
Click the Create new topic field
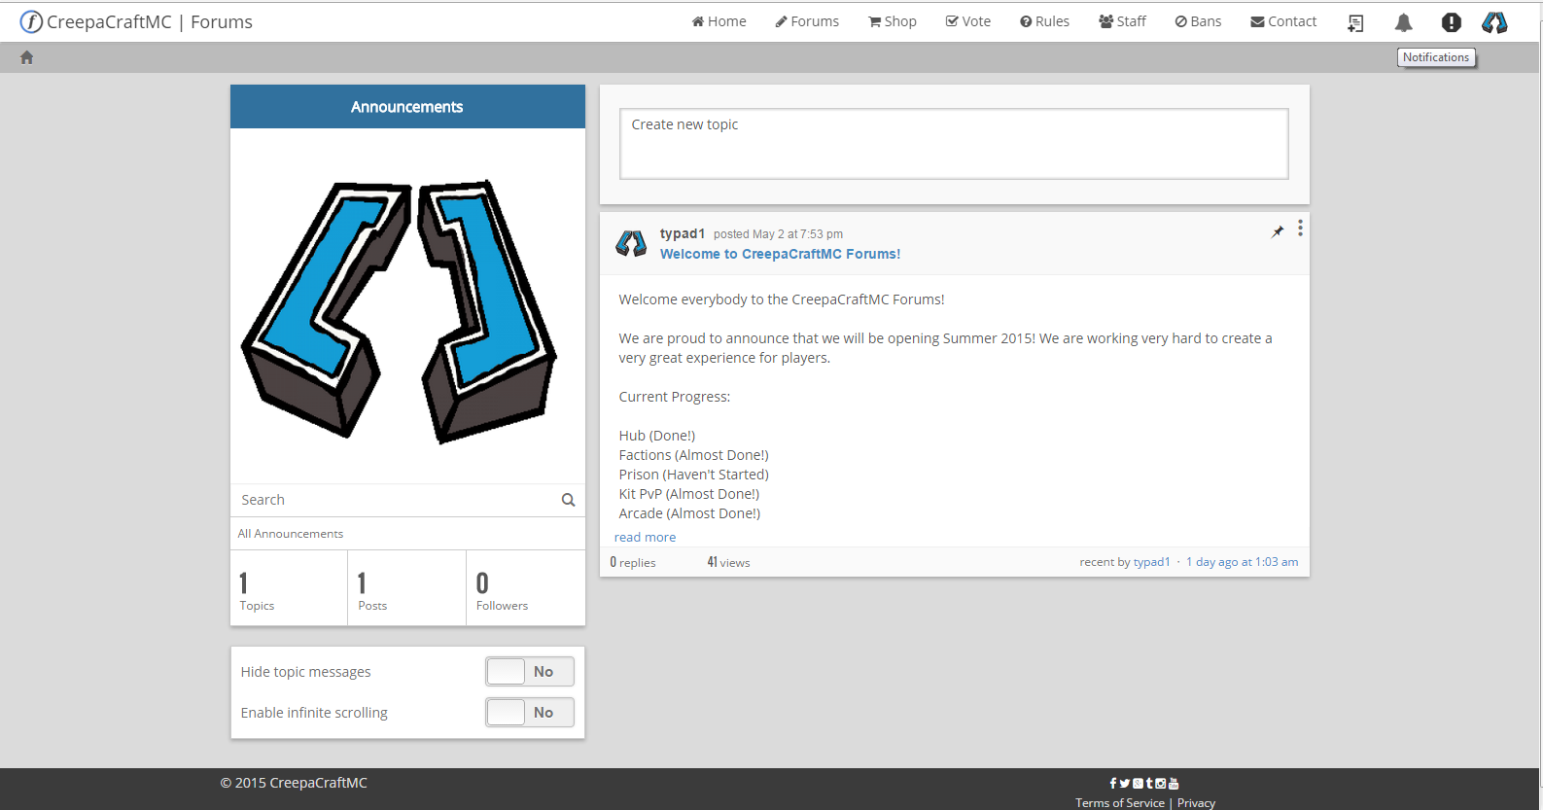tap(954, 144)
